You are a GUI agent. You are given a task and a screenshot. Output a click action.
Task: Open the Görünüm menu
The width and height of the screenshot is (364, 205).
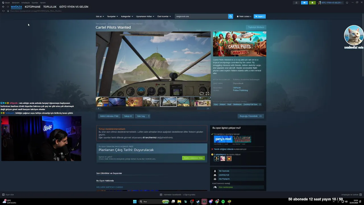16,3
